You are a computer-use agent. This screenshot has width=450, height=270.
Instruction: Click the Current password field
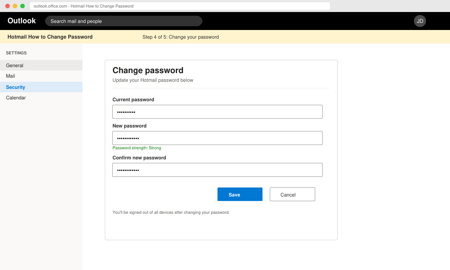pyautogui.click(x=217, y=112)
